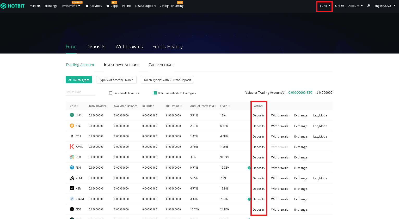The height and width of the screenshot is (219, 399).
Task: Open Voting For Listing page
Action: 171,6
